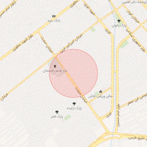Screen dimensions: 147x147
Task: Click the بانک سپه text label
Action: click(54, 20)
